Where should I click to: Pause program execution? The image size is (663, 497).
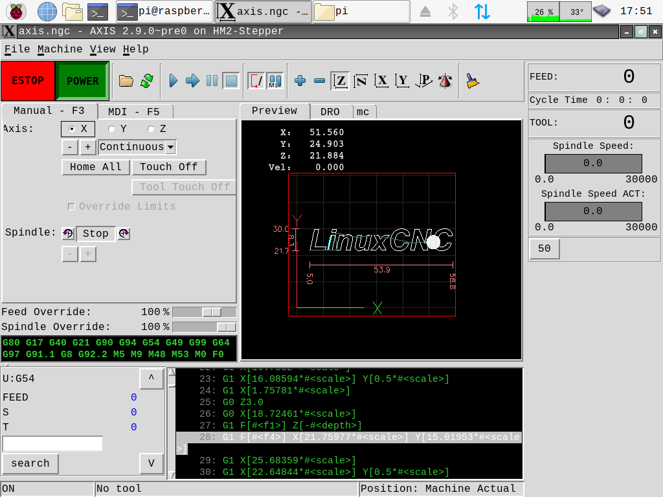[212, 81]
